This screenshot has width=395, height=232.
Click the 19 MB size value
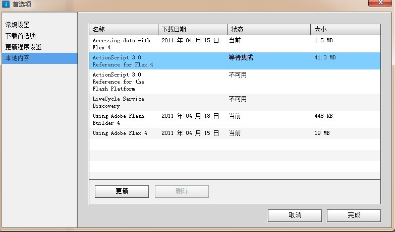(322, 133)
